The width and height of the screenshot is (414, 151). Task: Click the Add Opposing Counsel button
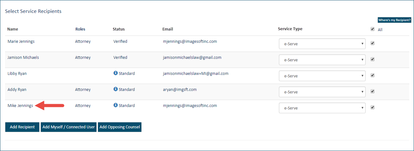120,127
